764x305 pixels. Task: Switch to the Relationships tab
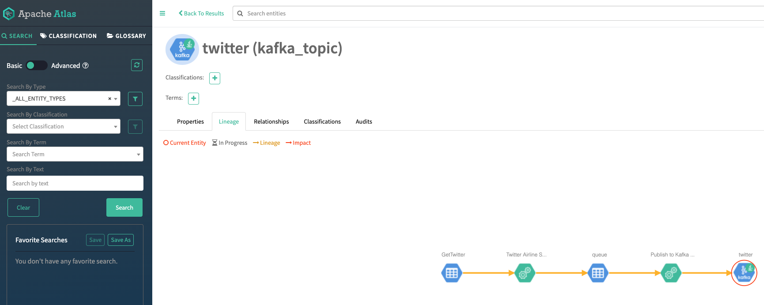pyautogui.click(x=271, y=122)
